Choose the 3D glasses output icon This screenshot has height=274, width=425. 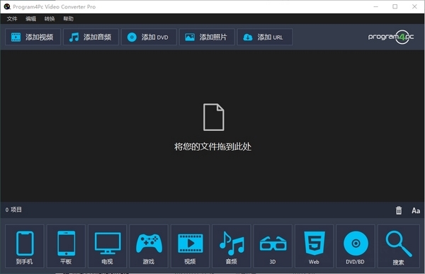coord(273,246)
